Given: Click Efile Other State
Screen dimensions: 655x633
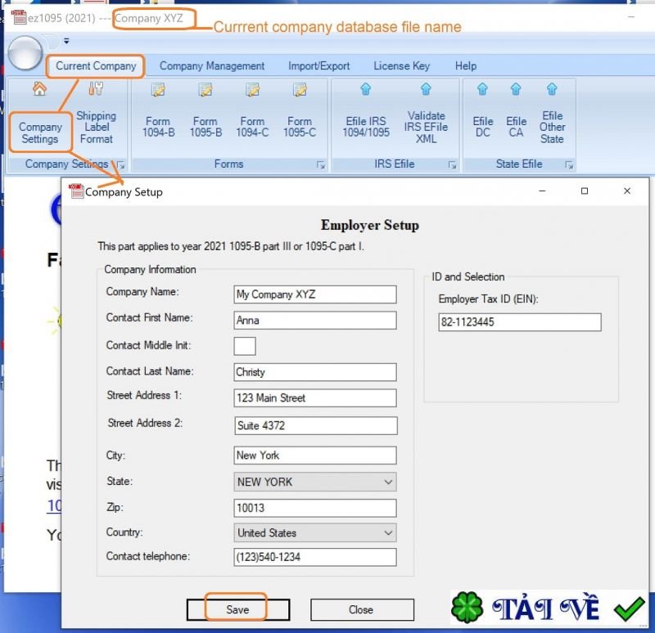Looking at the screenshot, I should point(552,116).
